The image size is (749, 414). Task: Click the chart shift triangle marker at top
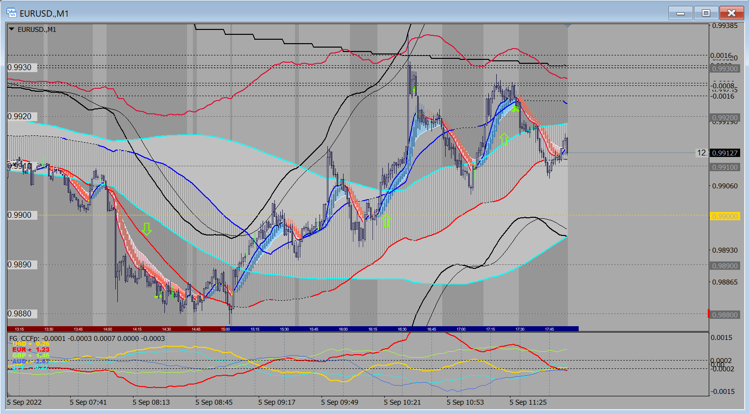click(x=568, y=26)
